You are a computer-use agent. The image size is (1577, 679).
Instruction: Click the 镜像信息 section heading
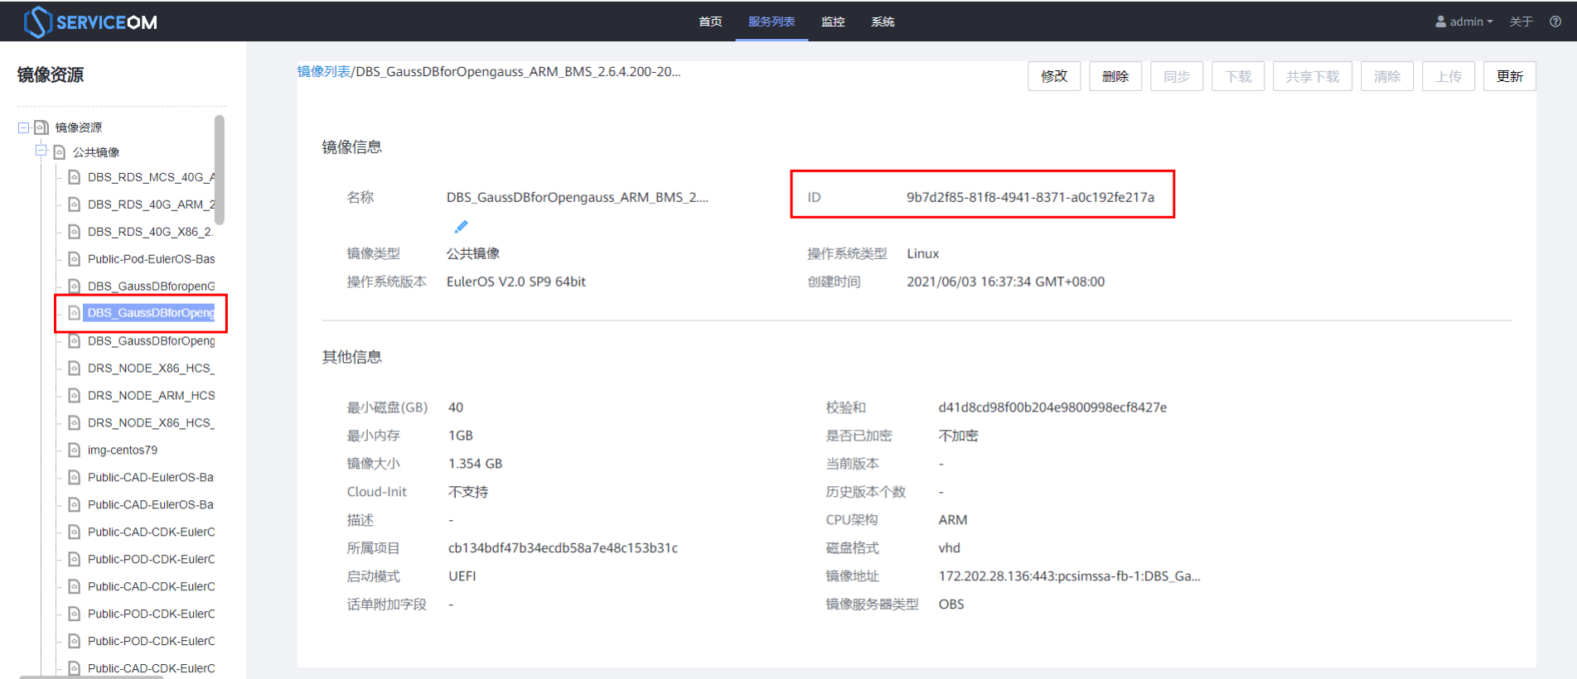tap(352, 147)
